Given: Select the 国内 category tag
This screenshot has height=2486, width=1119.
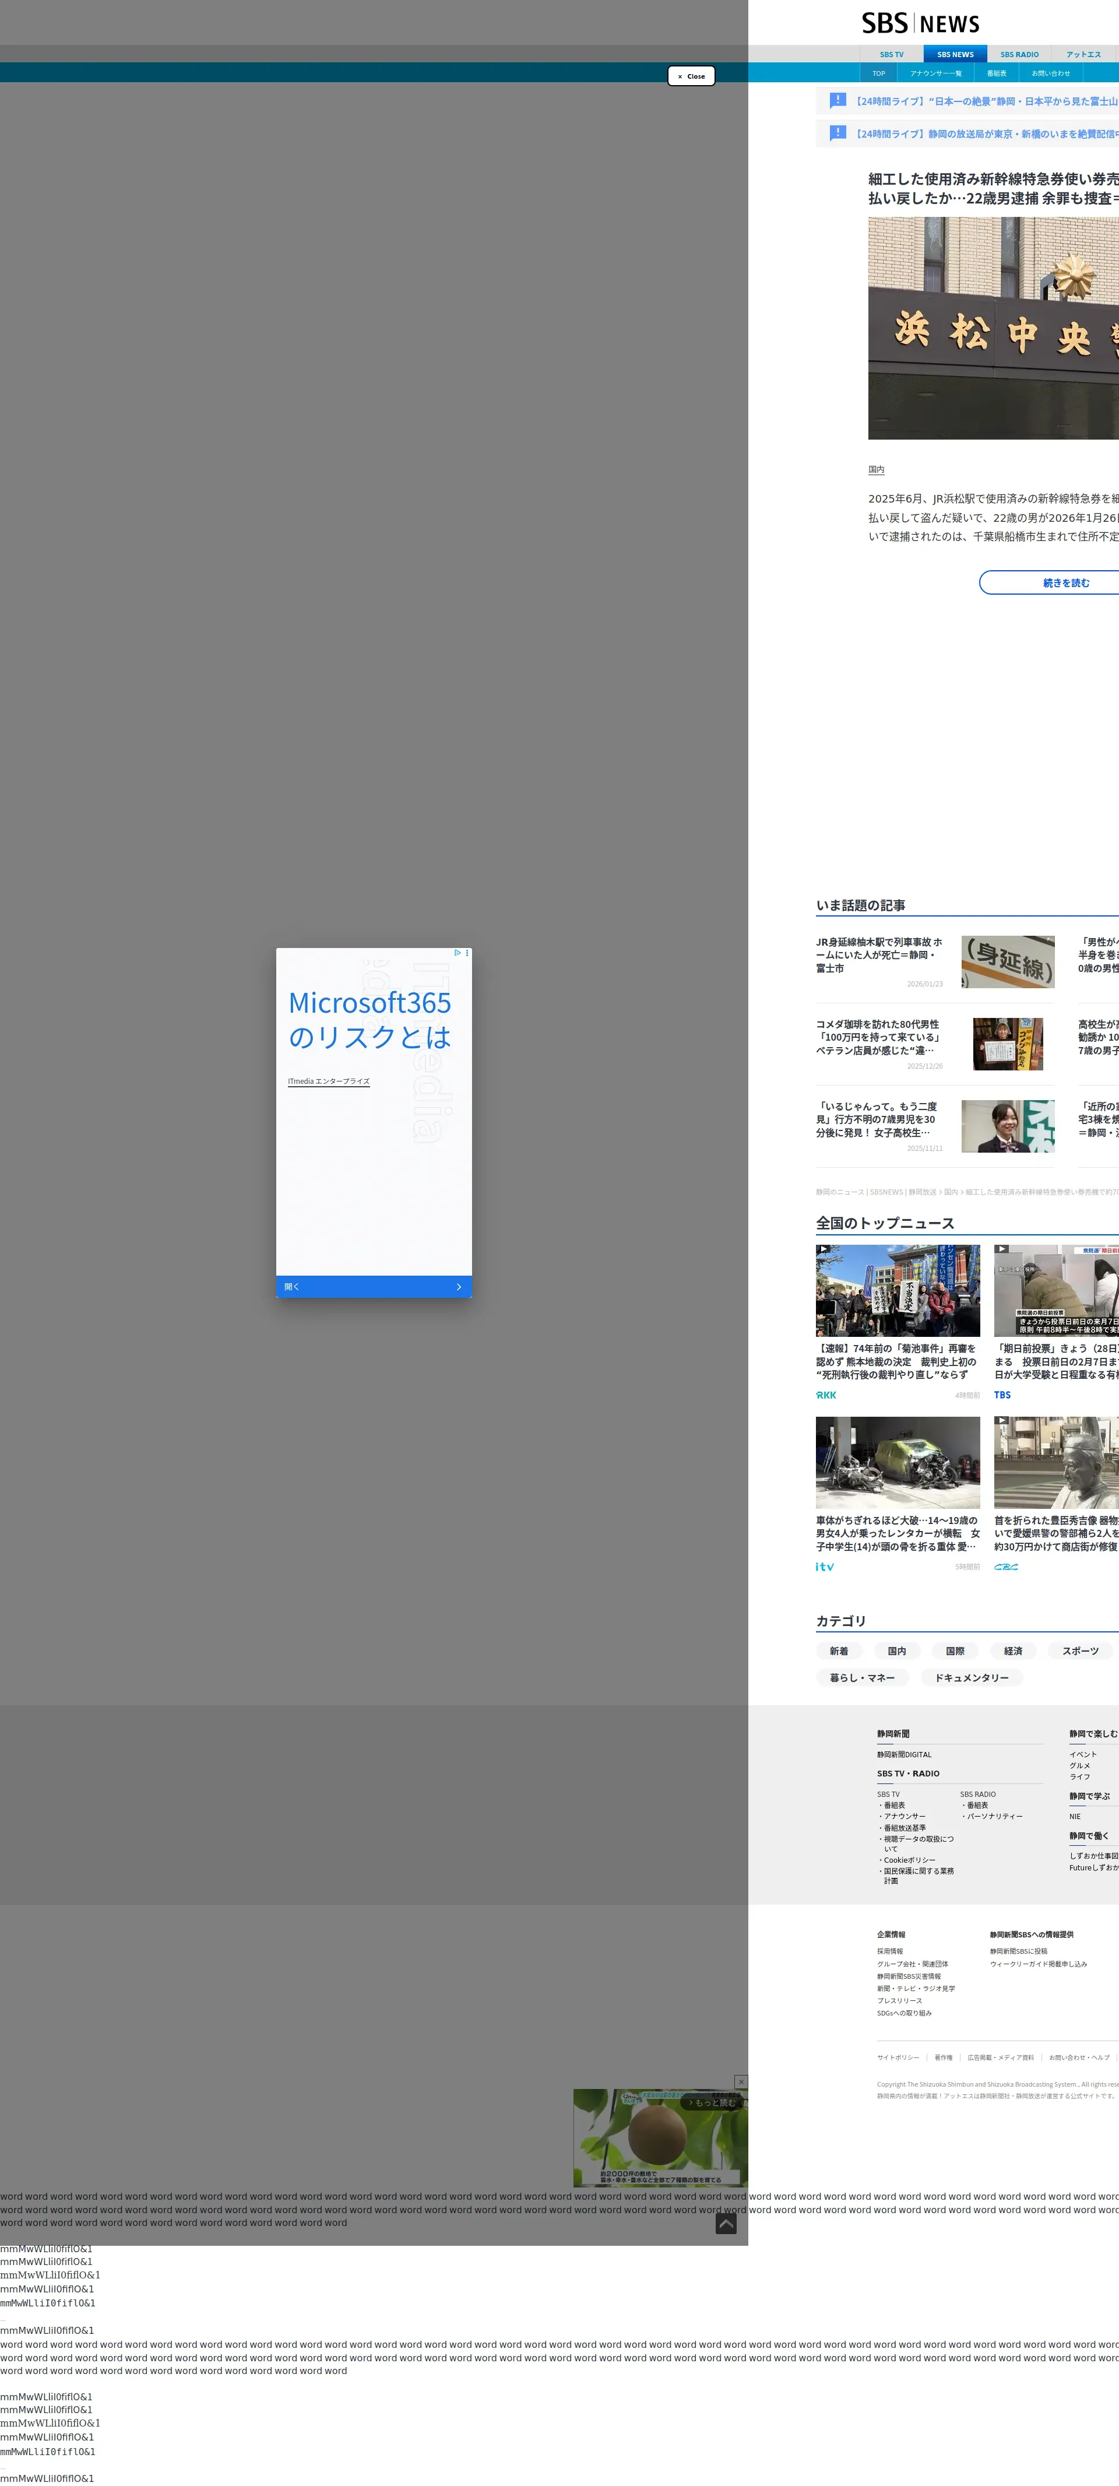Looking at the screenshot, I should click(896, 1651).
